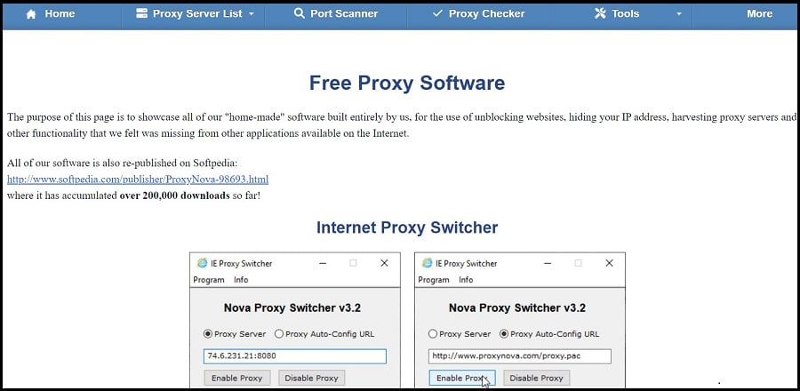Open Program menu in left switcher window
The height and width of the screenshot is (391, 800).
209,279
